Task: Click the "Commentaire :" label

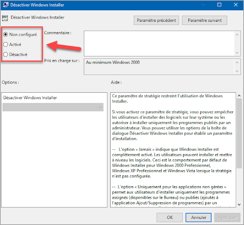Action: click(58, 33)
